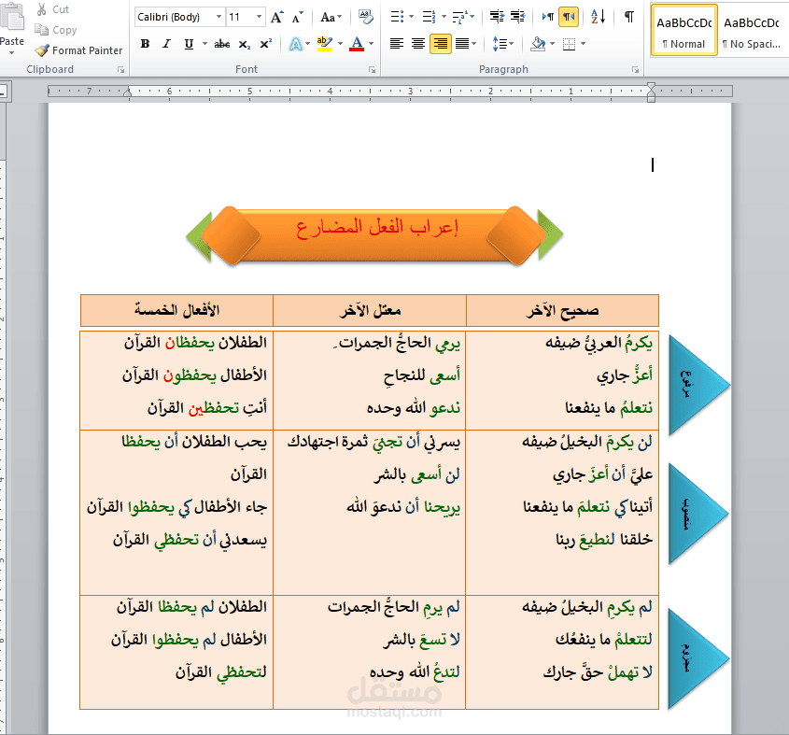
Task: Click the Bullets list icon
Action: coord(397,17)
